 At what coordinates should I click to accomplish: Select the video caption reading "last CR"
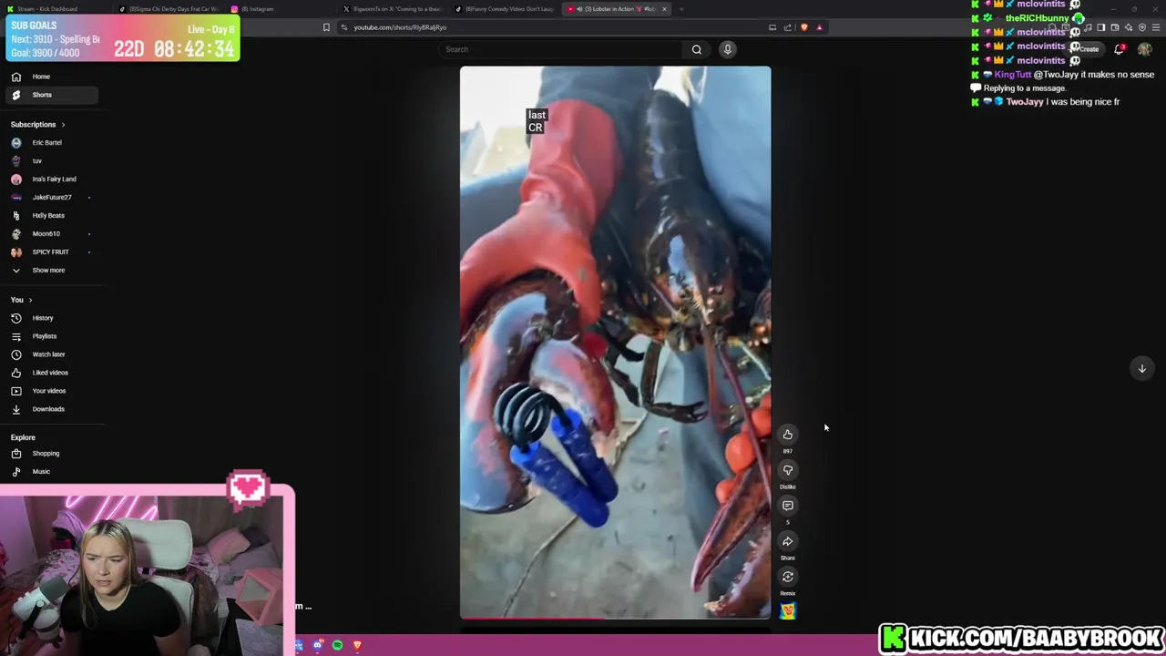point(537,121)
